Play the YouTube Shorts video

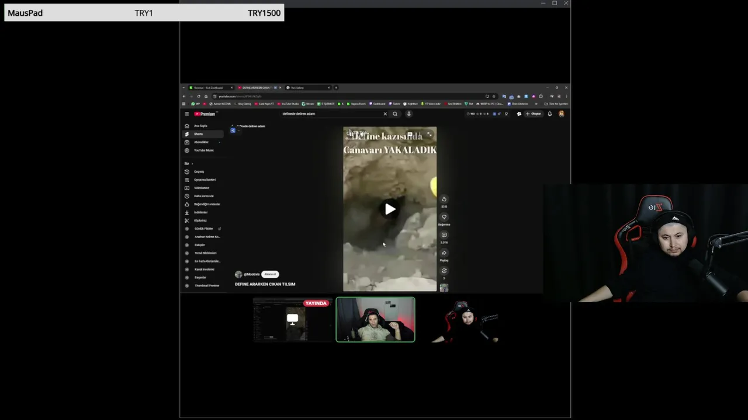coord(390,209)
